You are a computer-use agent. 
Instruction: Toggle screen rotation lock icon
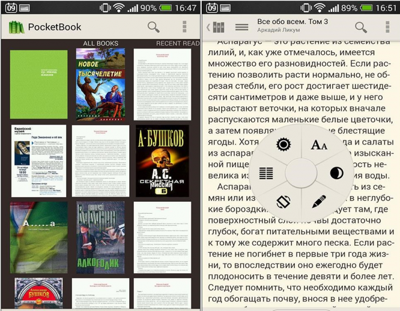283,201
